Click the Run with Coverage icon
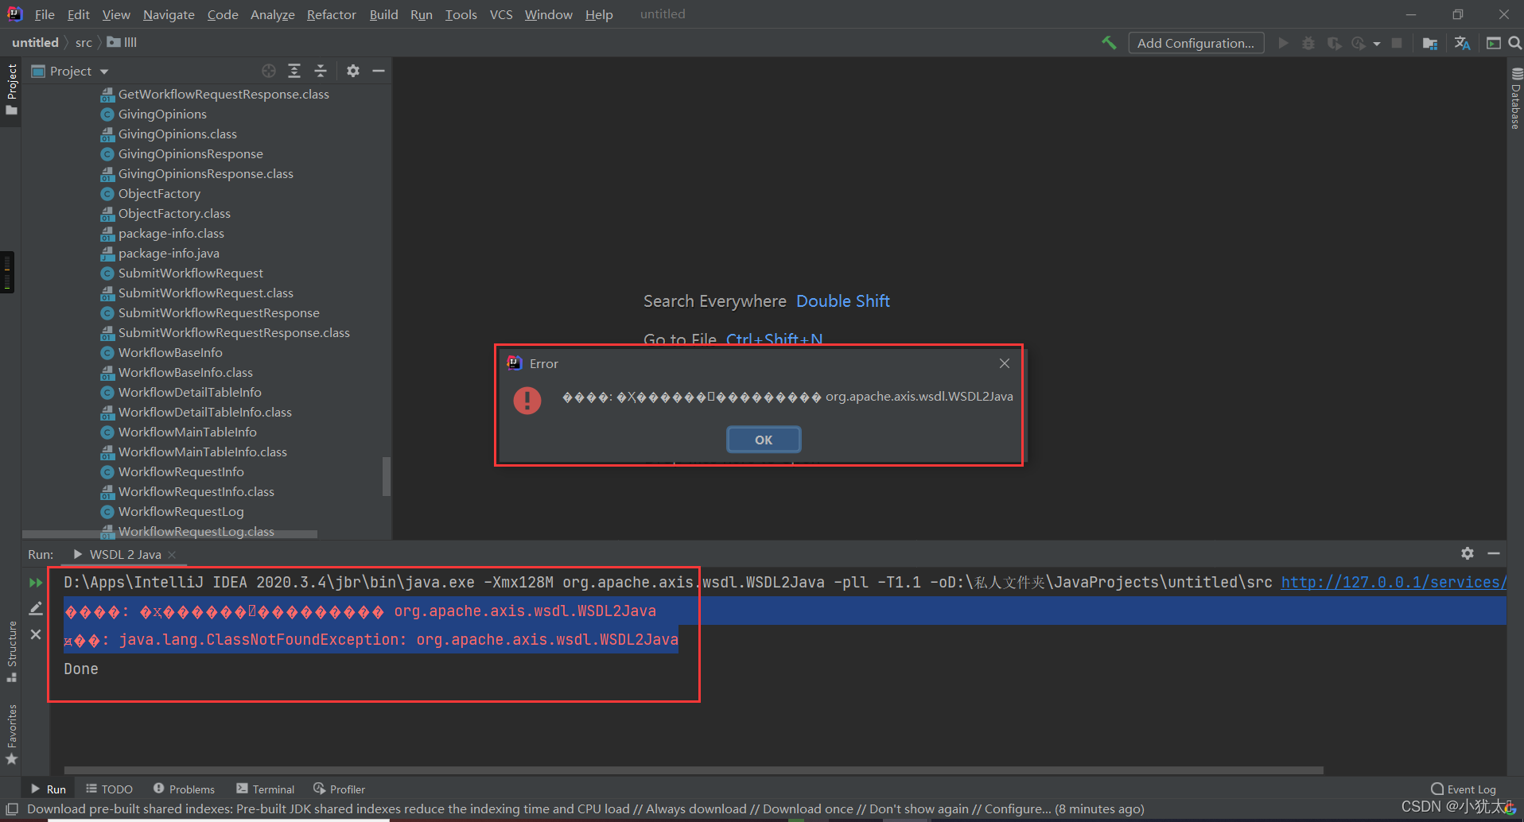Screen dimensions: 1524x822 [x=1334, y=43]
